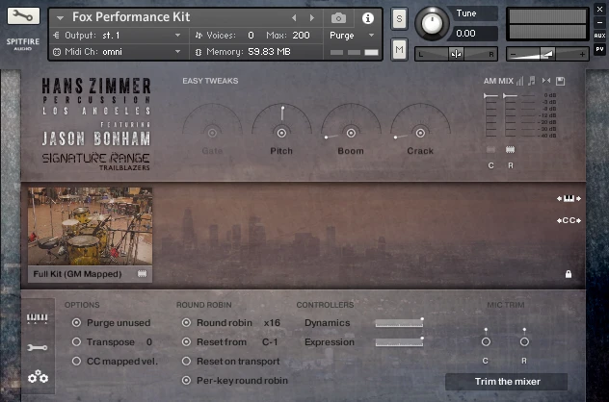This screenshot has height=402, width=609.
Task: Expand the Output st.1 dropdown
Action: (x=116, y=35)
